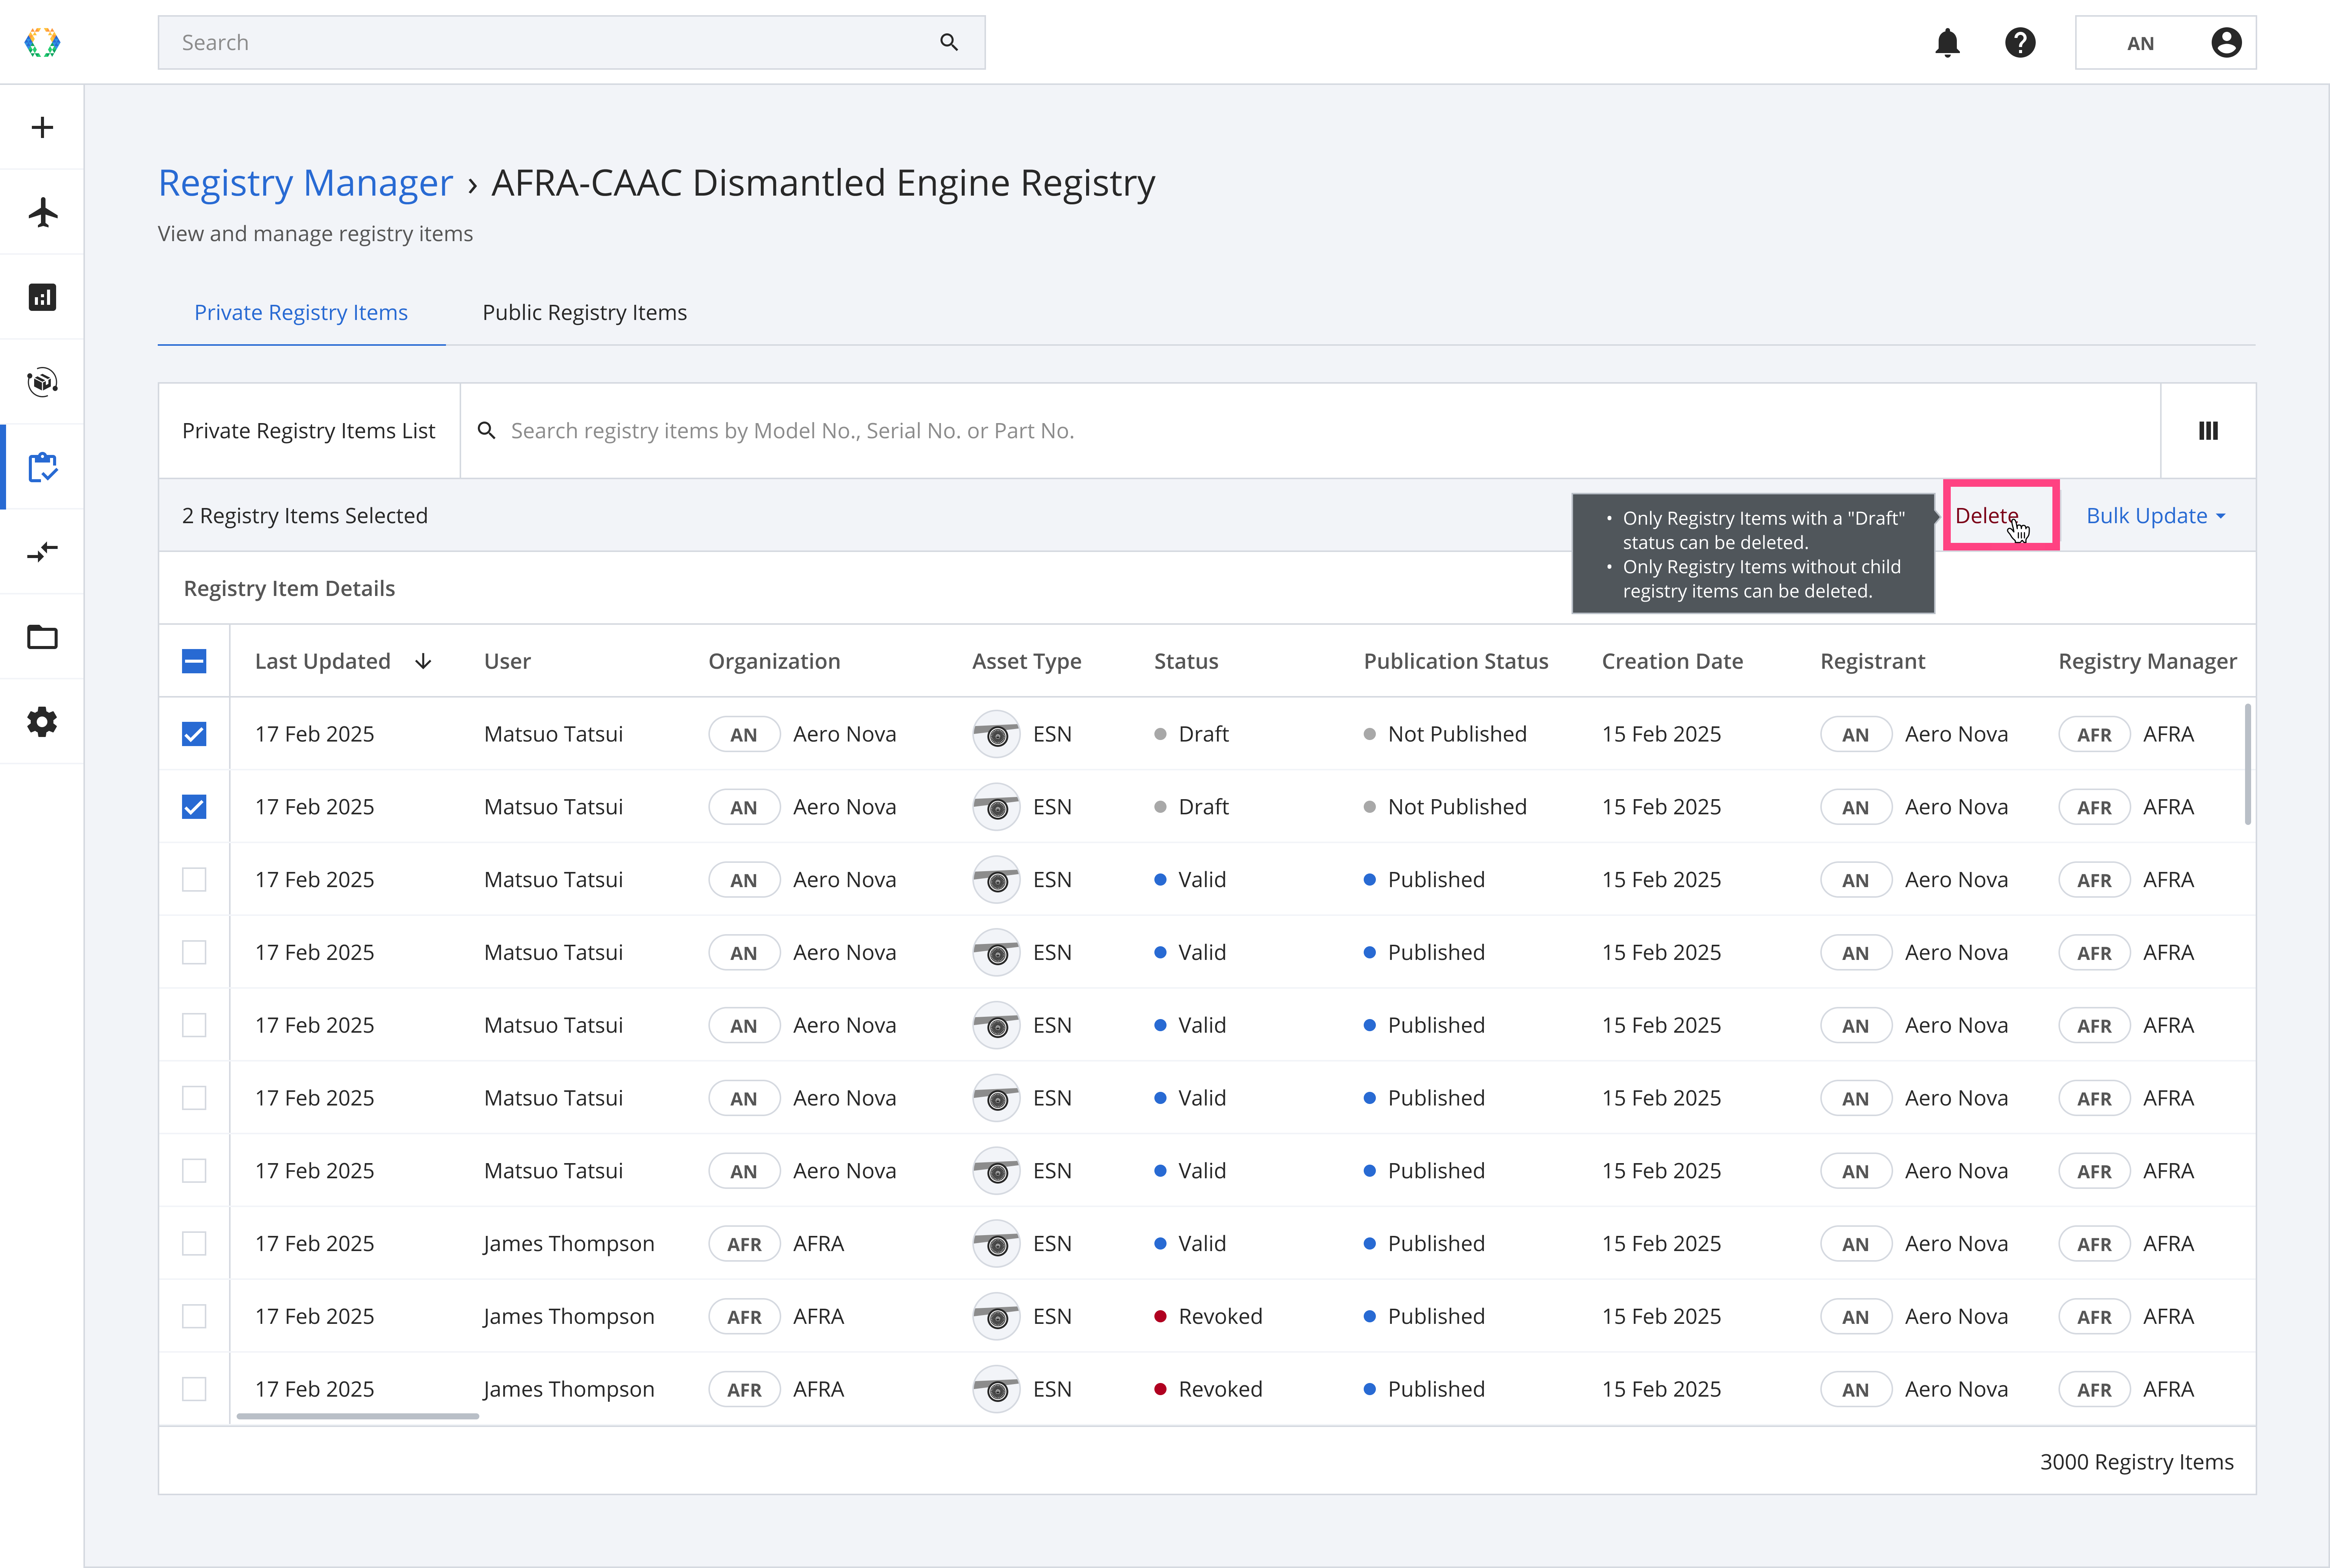Screen dimensions: 2330x1568
Task: Open the aircraft section in sidebar
Action: pos(42,212)
